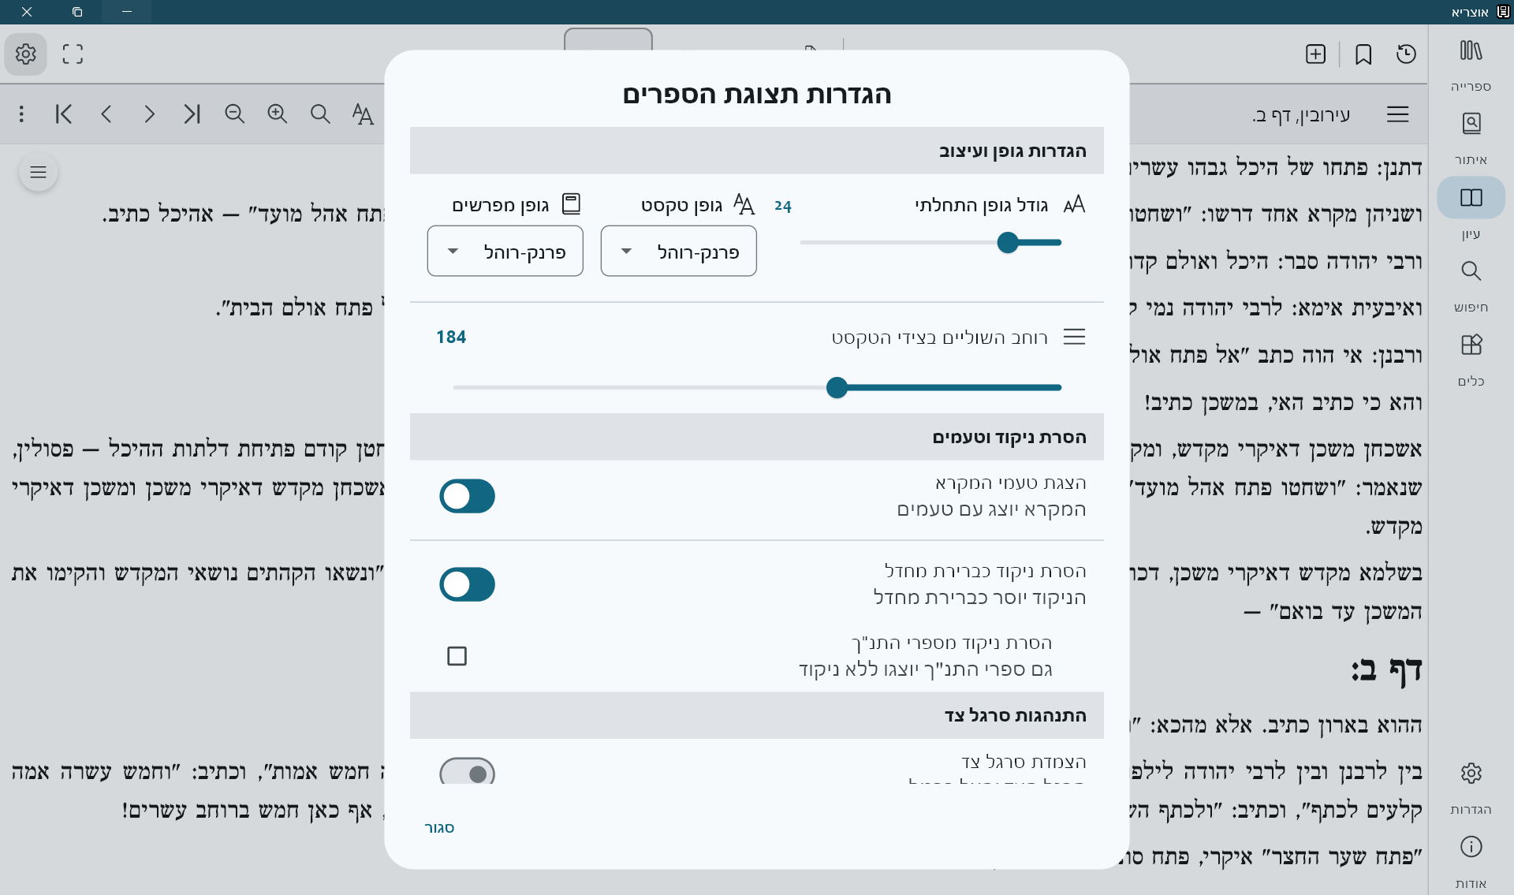Open the tools (כלים) sidebar icon
Screen dimensions: 1514x895
click(1471, 345)
